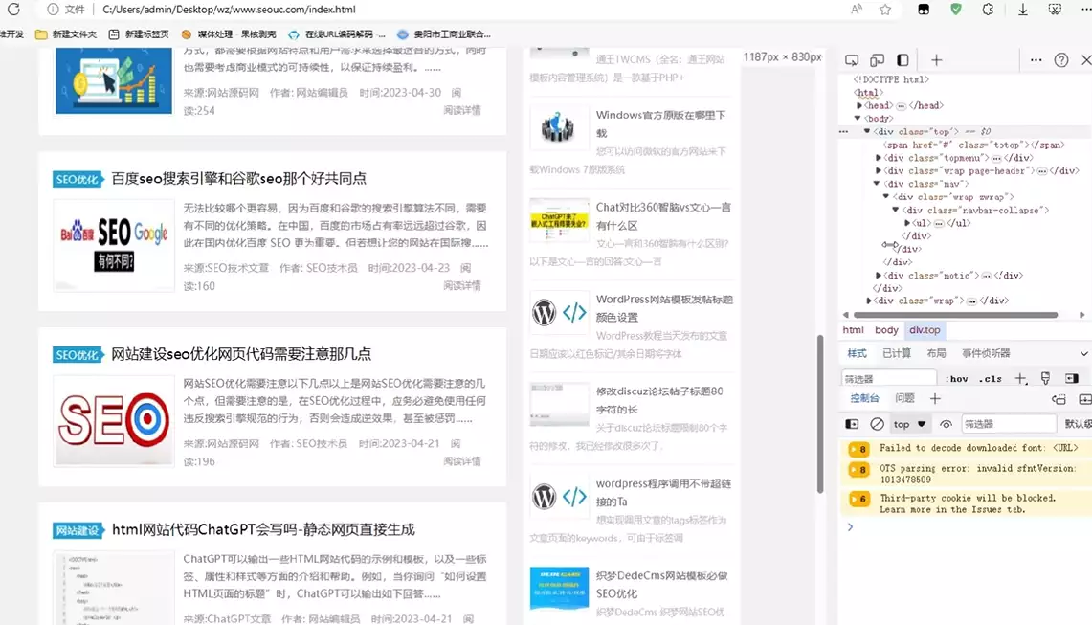
Task: Click the browser refresh icon
Action: [13, 10]
